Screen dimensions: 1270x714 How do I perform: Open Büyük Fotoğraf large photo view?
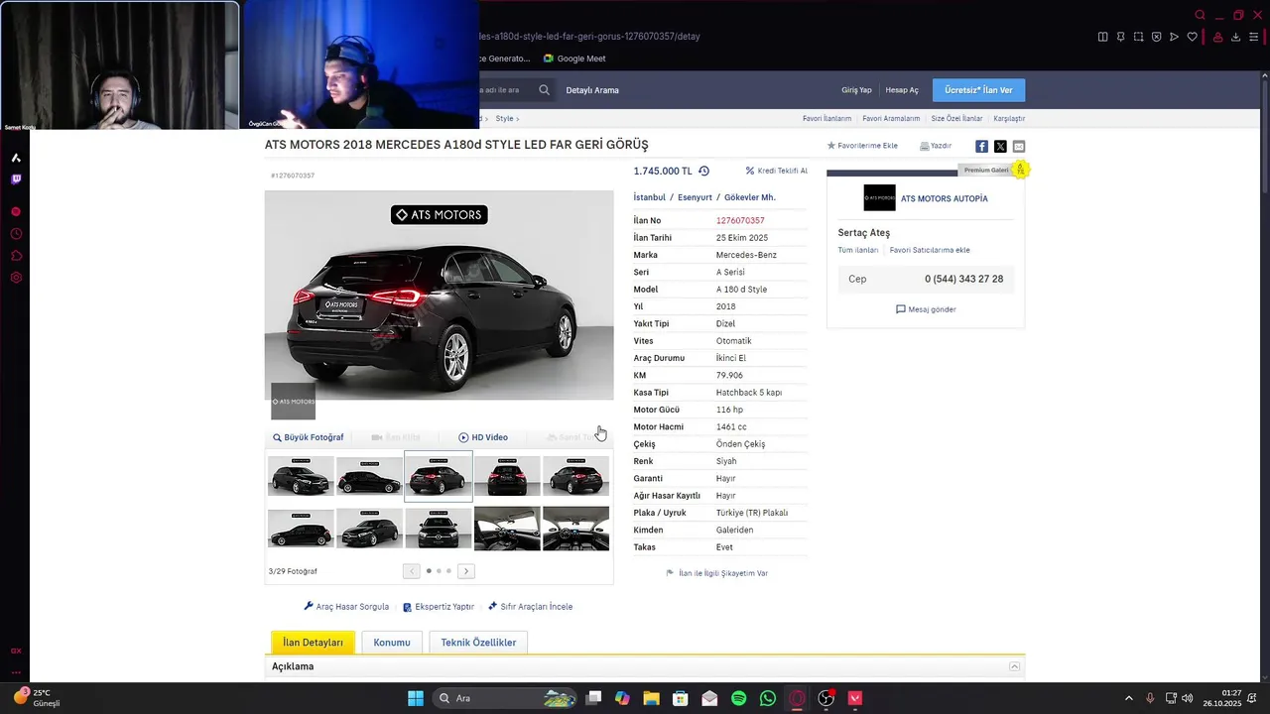click(x=308, y=437)
